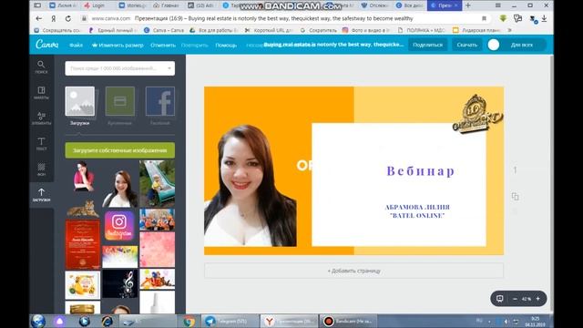Launch Chrome from the taskbar
Viewport: 583px width, 328px height.
pyautogui.click(x=189, y=321)
